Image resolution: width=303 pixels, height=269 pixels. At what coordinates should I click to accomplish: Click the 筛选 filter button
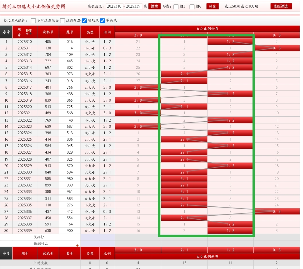[x=212, y=6]
